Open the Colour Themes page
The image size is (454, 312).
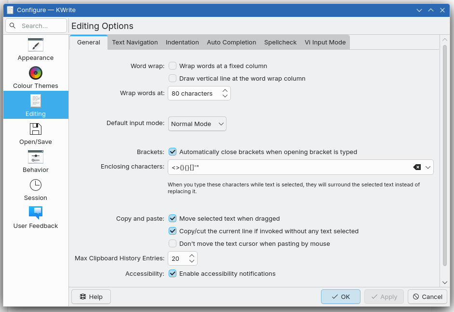point(36,77)
